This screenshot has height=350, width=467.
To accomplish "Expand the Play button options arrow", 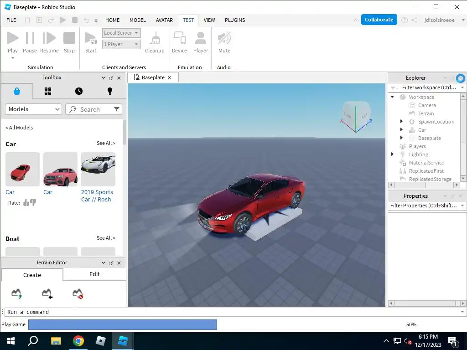I will [12, 58].
